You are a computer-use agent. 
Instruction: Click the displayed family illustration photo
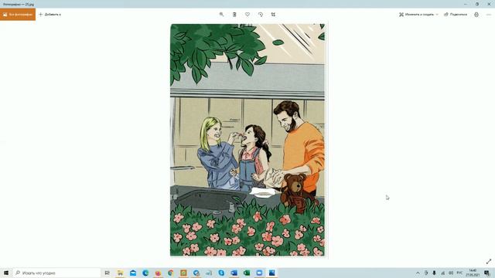pyautogui.click(x=247, y=140)
